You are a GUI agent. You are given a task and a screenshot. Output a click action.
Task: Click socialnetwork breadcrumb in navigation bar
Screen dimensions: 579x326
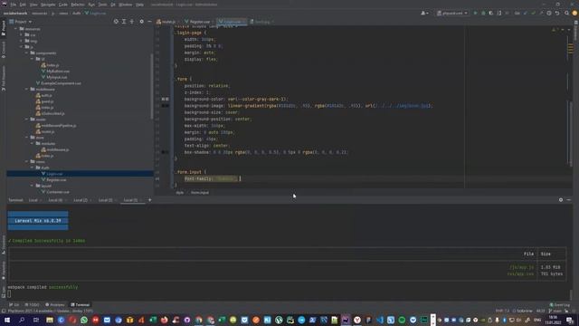tap(15, 14)
